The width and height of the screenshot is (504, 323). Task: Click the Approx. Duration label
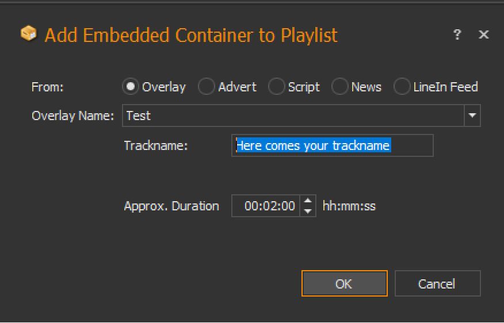pos(171,206)
